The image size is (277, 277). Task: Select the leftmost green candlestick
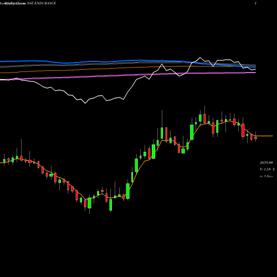tap(4, 160)
